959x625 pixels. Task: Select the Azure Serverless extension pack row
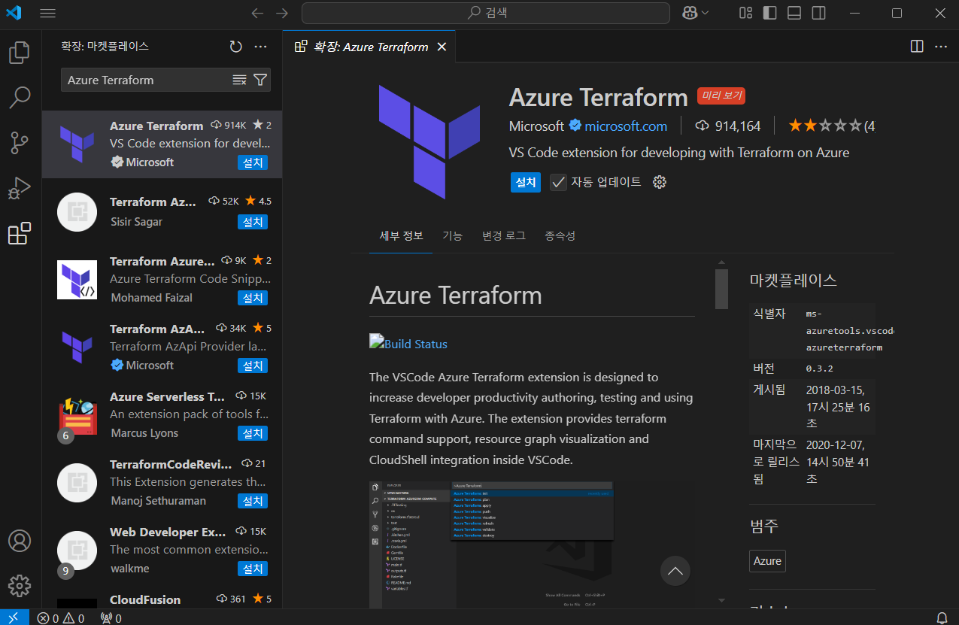162,415
